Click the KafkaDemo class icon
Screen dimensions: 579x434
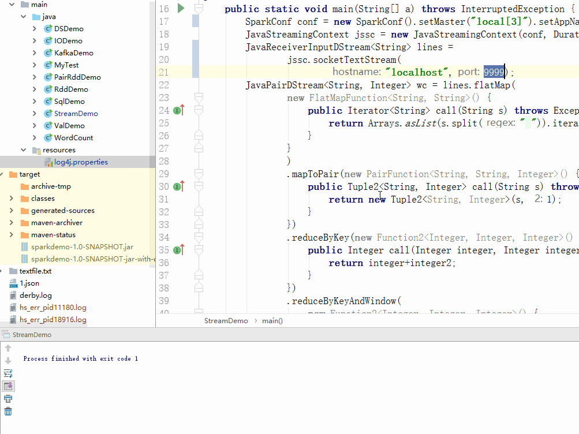point(48,53)
